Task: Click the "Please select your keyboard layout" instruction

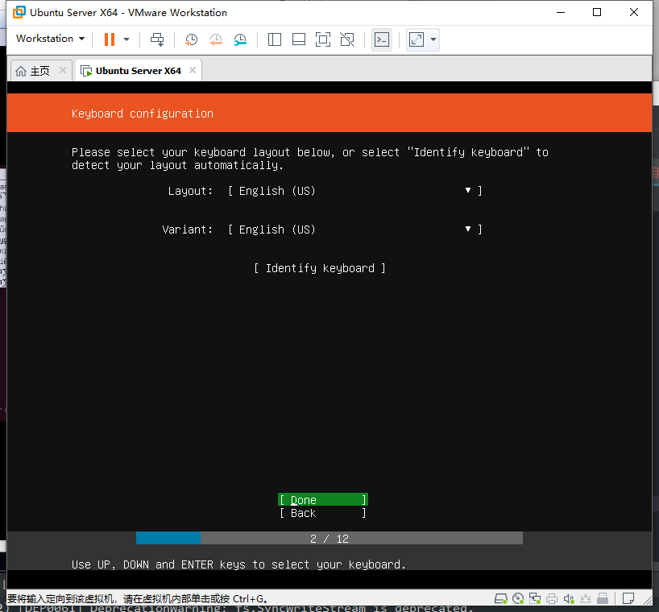Action: click(x=309, y=159)
